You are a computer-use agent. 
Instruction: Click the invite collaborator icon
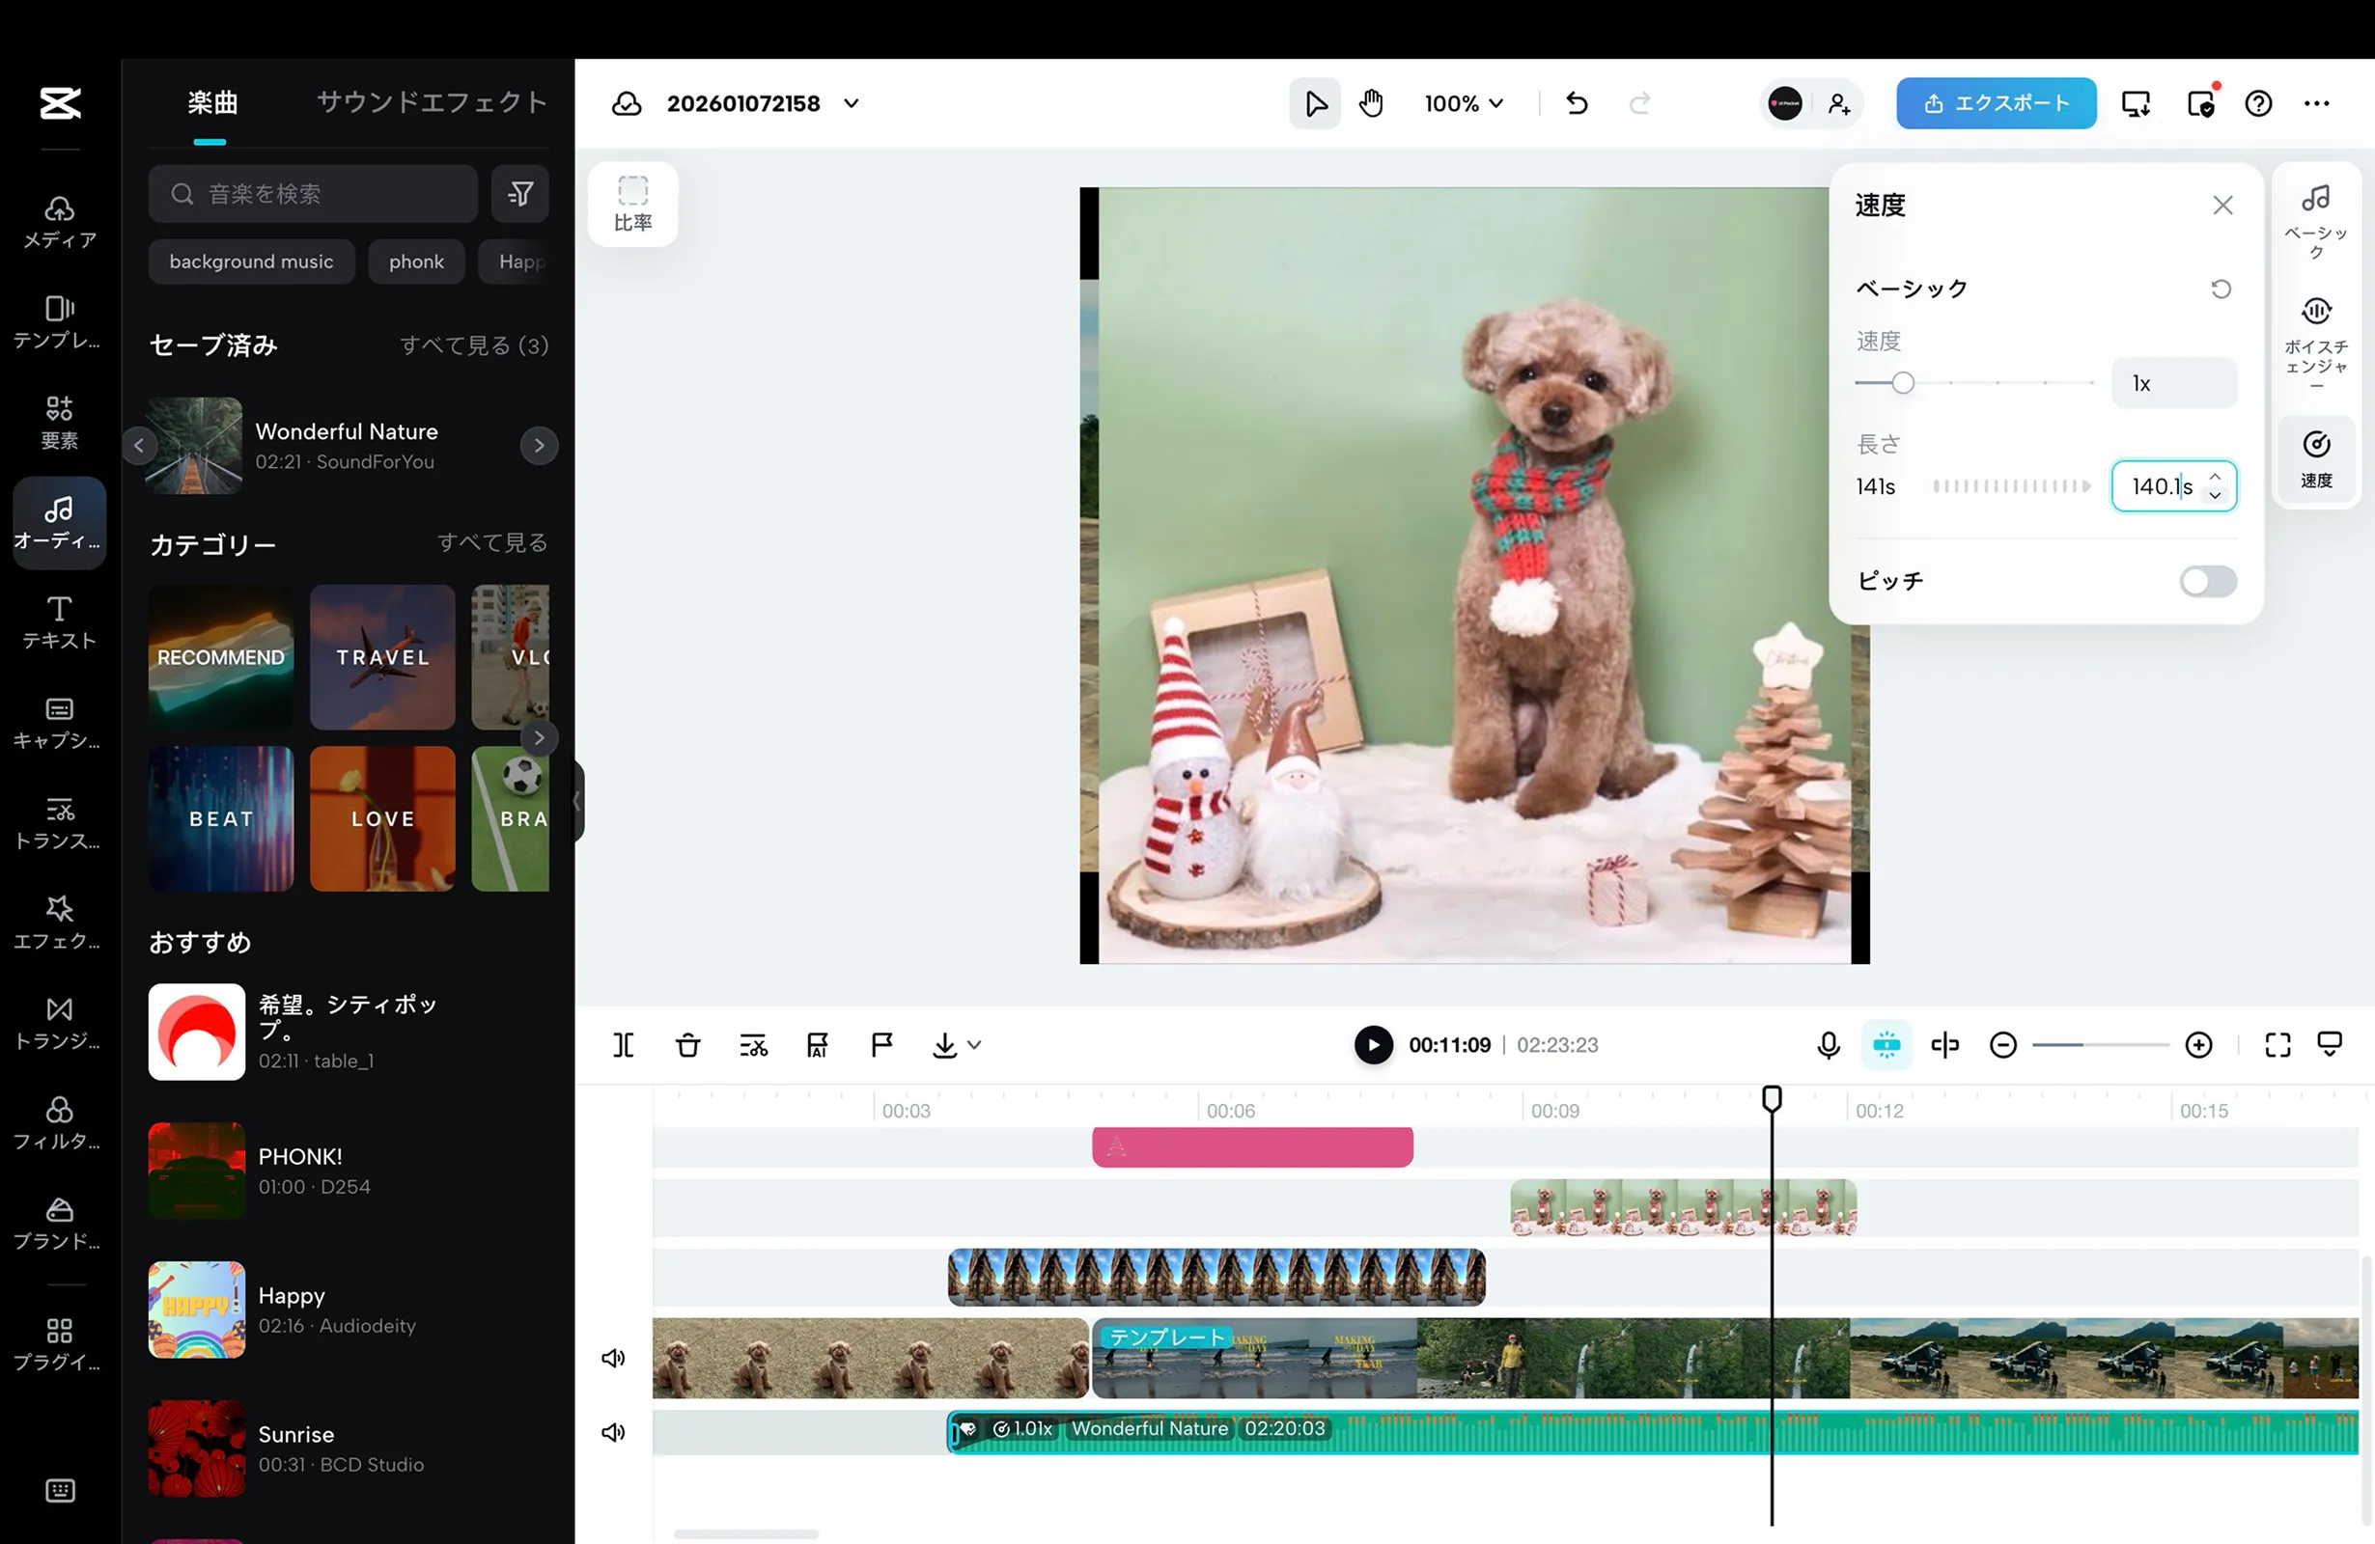tap(1839, 102)
